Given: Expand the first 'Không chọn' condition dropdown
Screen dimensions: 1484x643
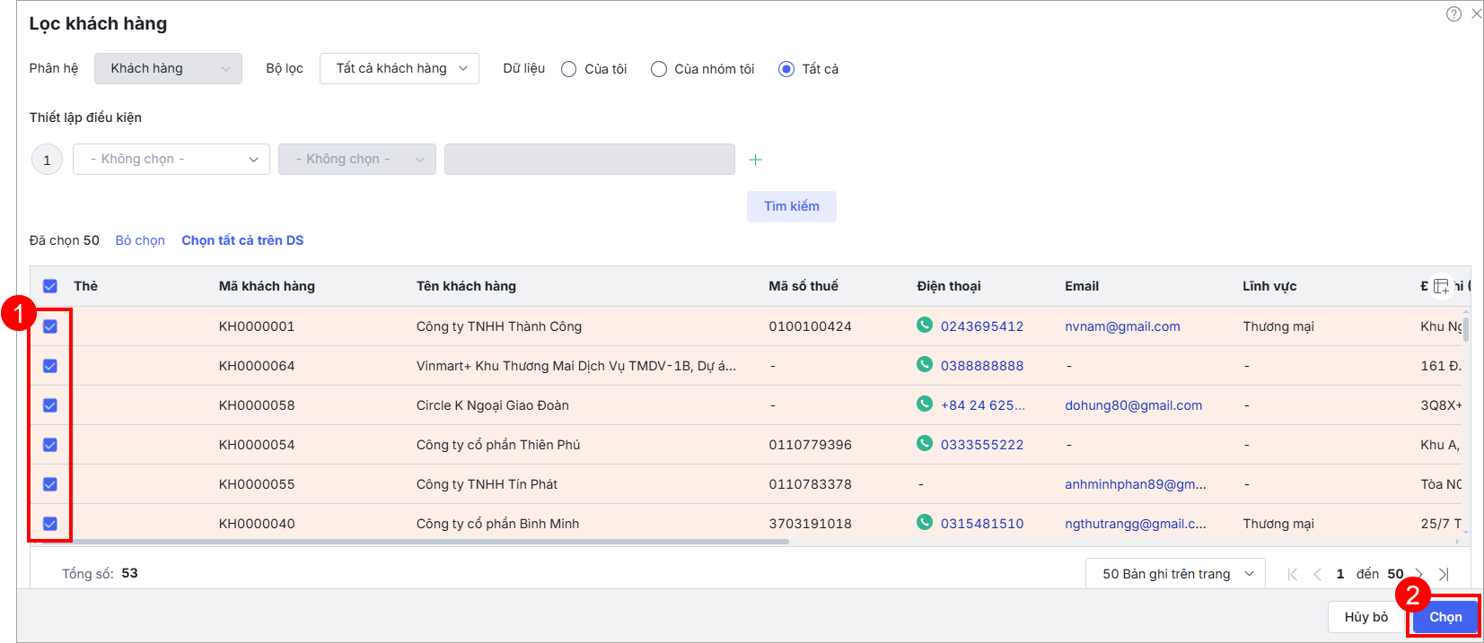Looking at the screenshot, I should [171, 160].
